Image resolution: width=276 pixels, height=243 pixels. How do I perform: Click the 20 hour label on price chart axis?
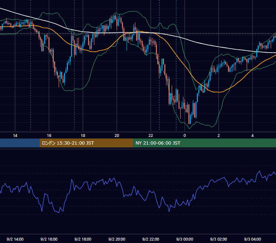coord(117,136)
